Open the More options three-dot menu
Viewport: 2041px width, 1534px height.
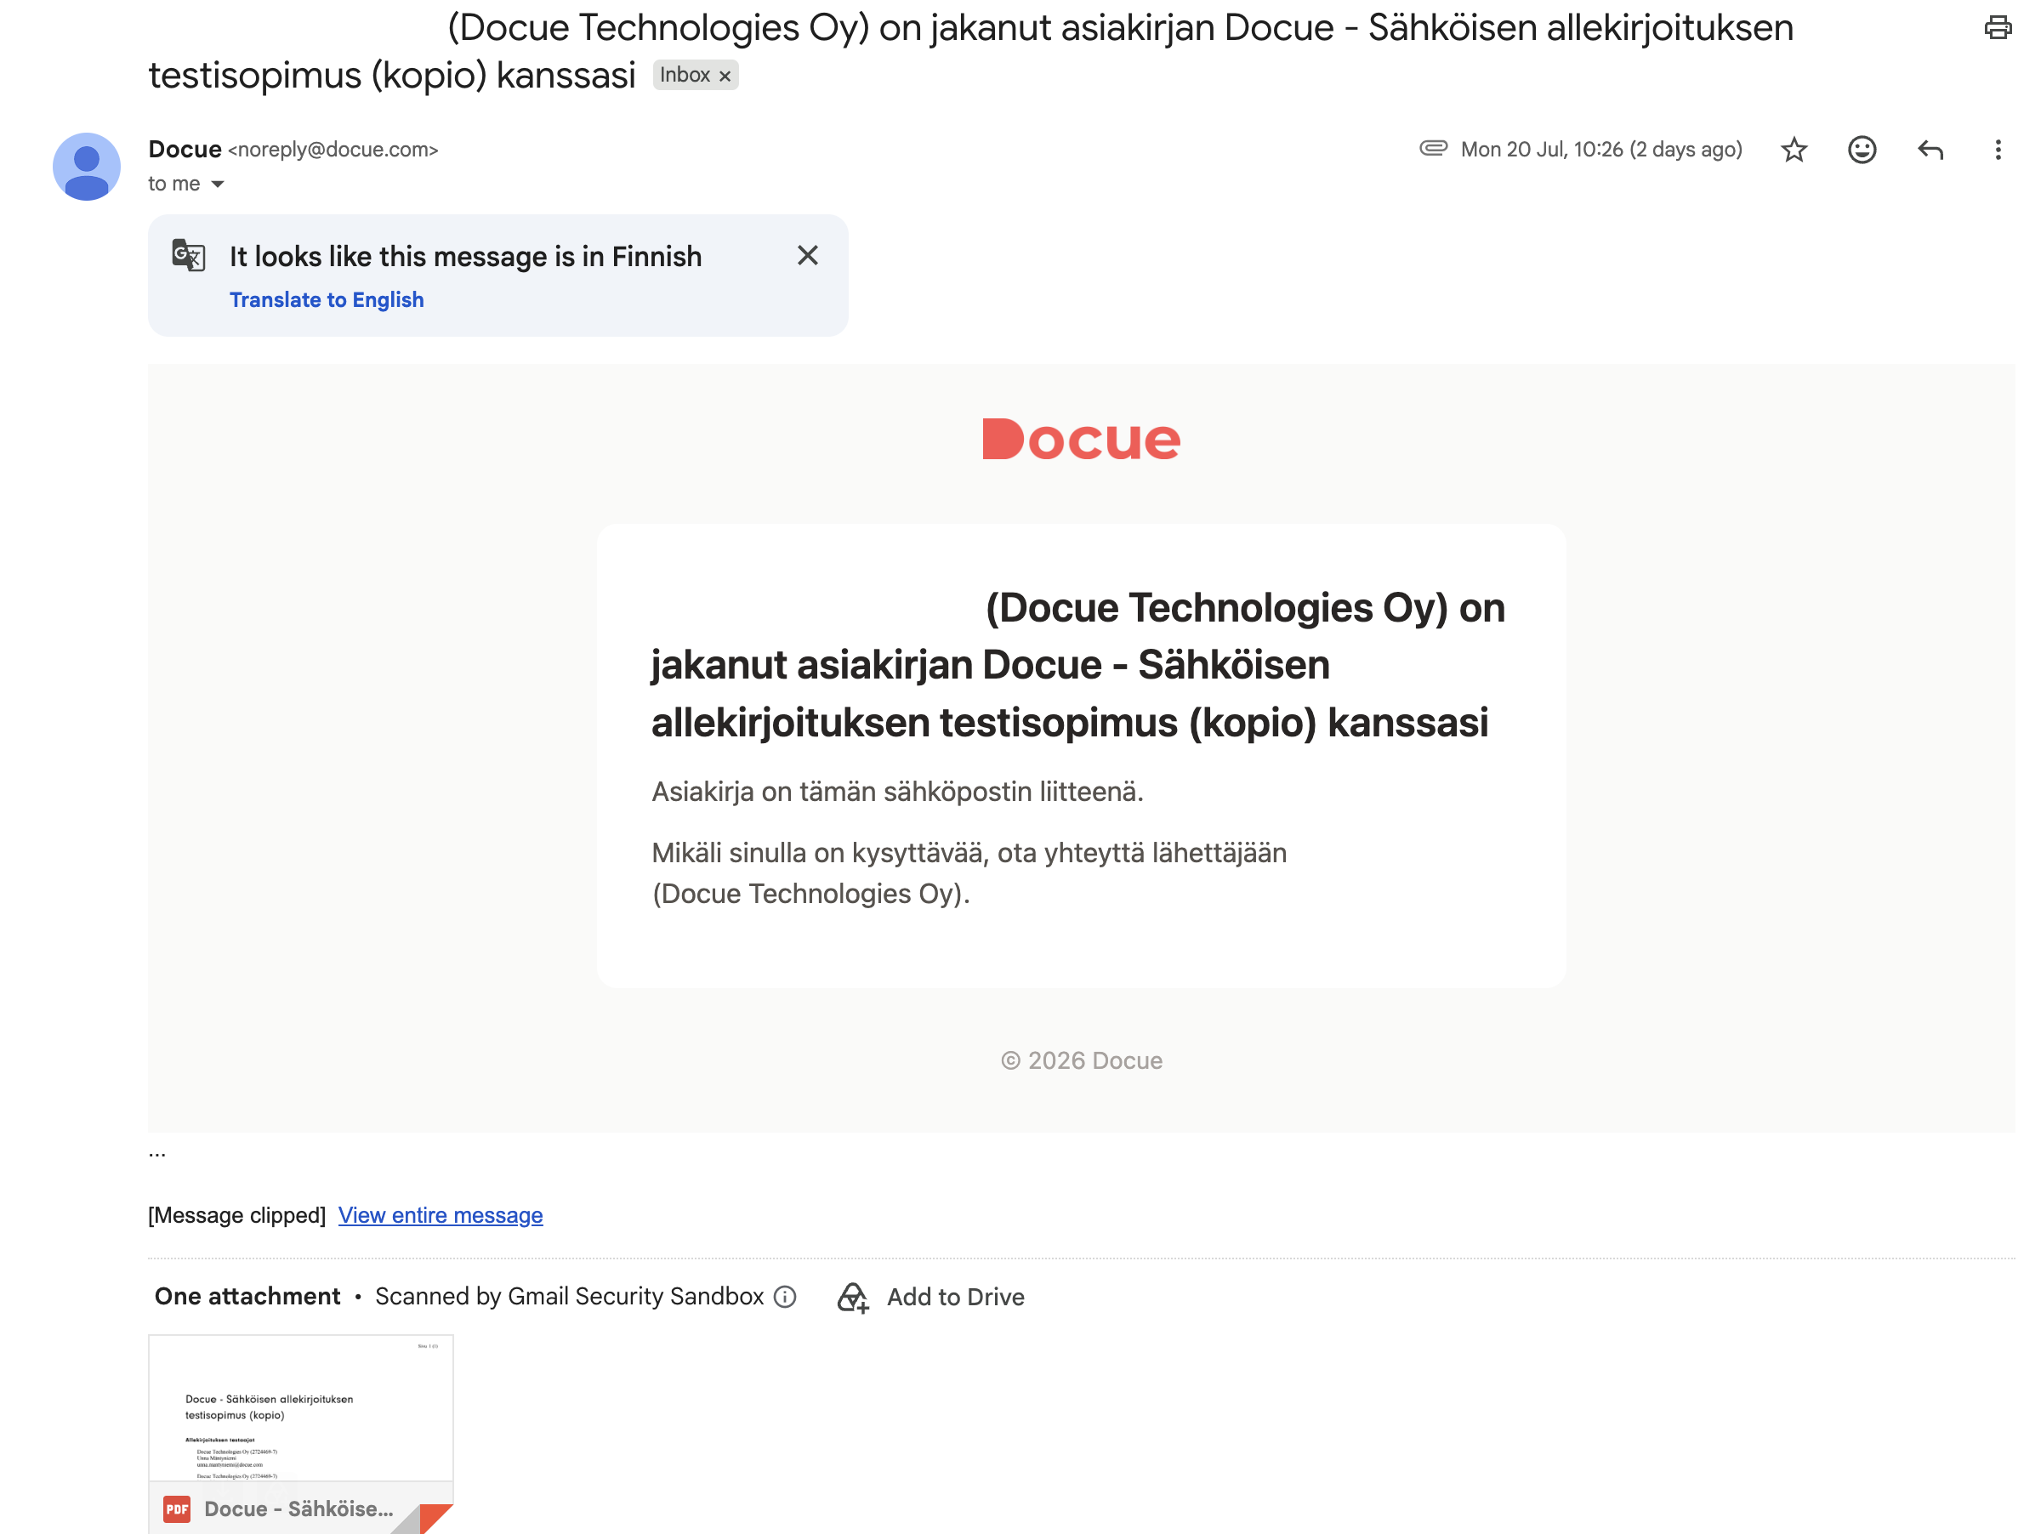point(1998,150)
